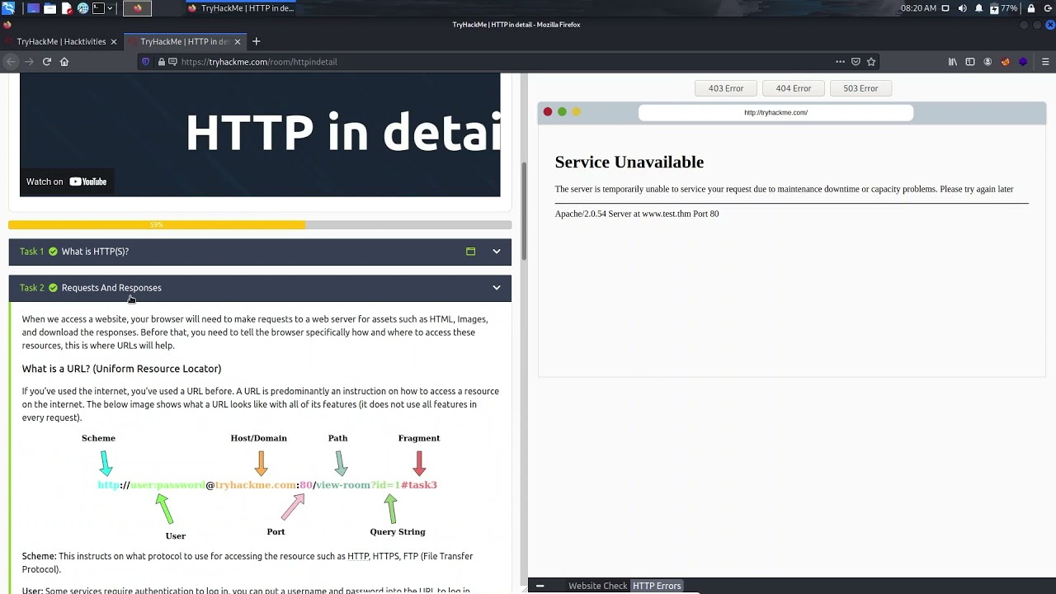The image size is (1056, 594).
Task: Adjust volume via the speaker tray icon
Action: pyautogui.click(x=963, y=8)
